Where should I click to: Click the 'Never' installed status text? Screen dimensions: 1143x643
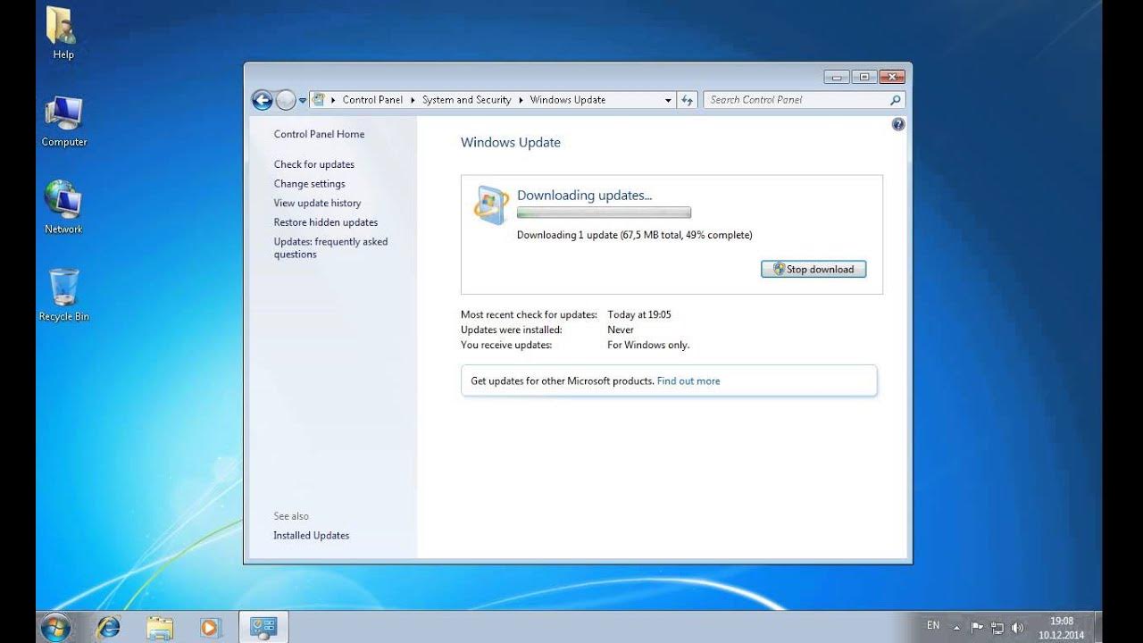(x=621, y=330)
